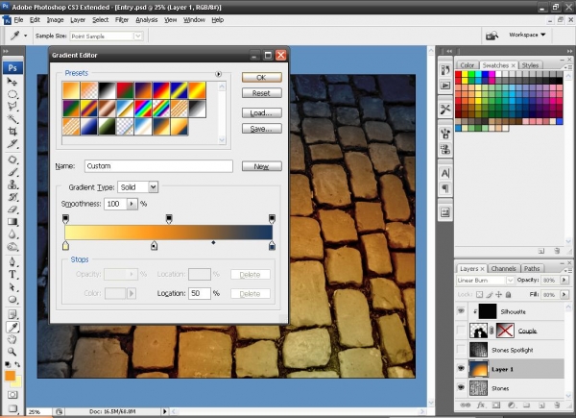Swap foreground and background colors

[x=17, y=364]
